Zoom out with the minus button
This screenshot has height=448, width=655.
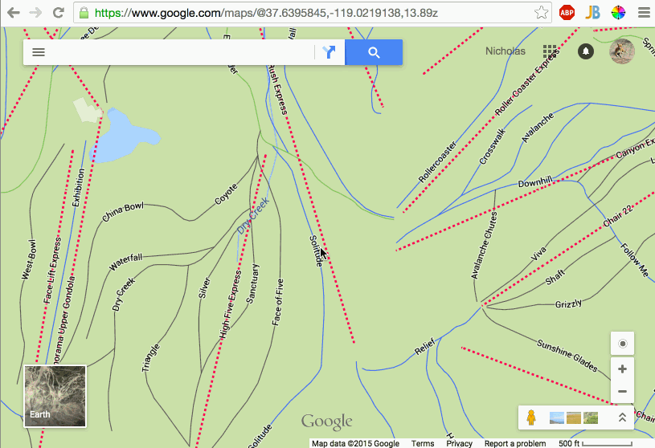(x=622, y=391)
